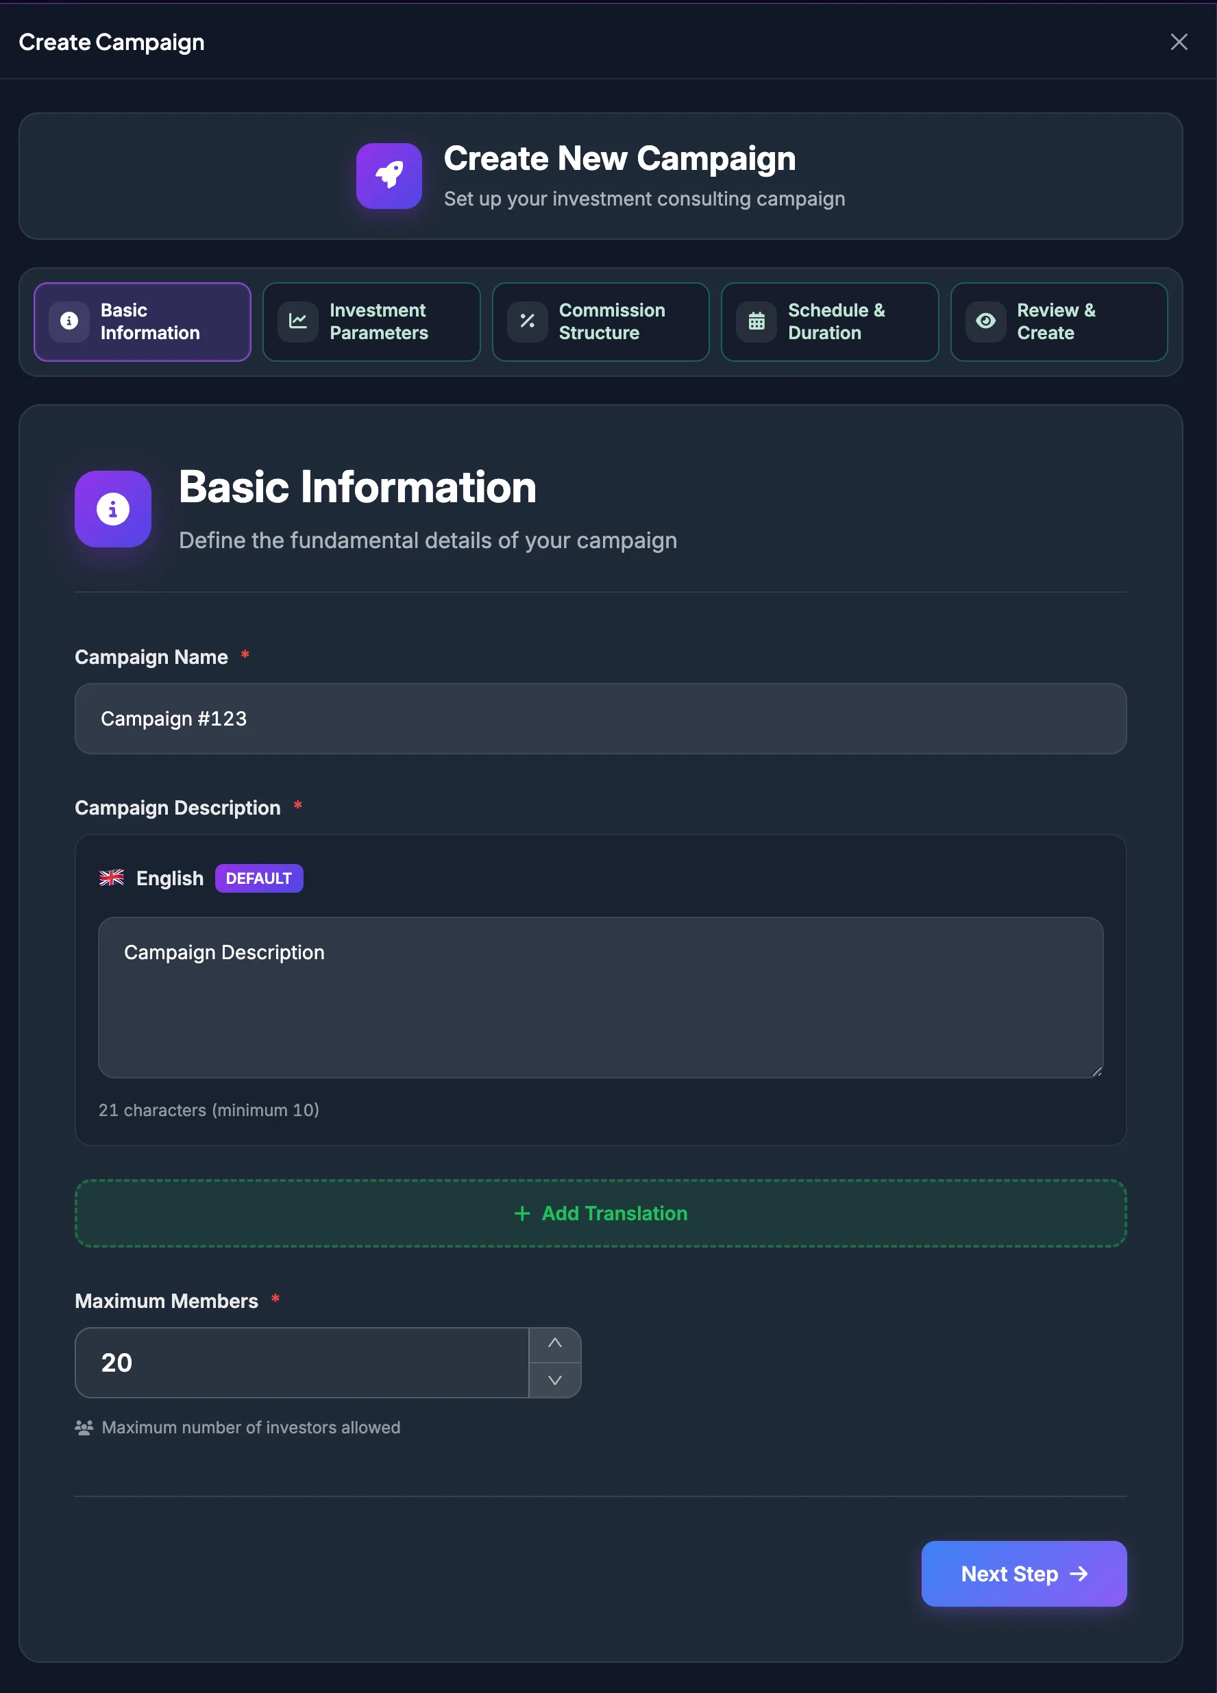Add a translation for the description

(x=600, y=1214)
